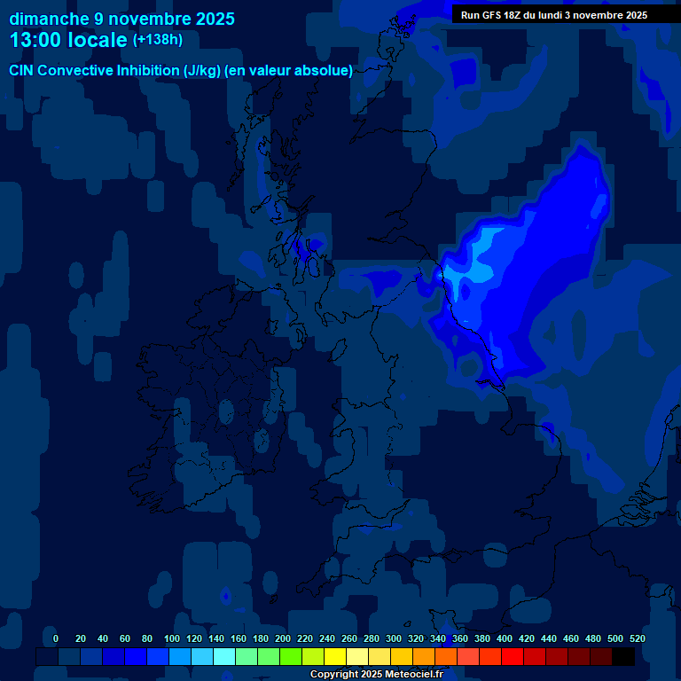Click the cyan swatch below the 160 label
This screenshot has height=681, width=681.
(x=224, y=657)
